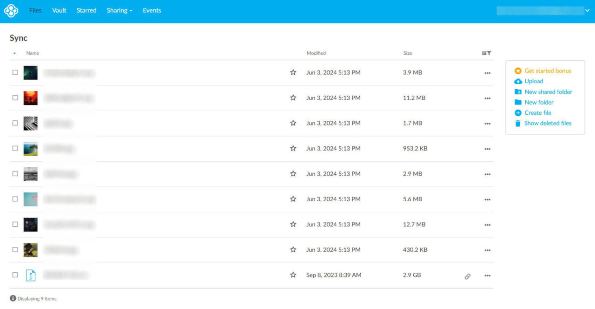Click the Sync folder heading
Screen dimensions: 595x309
click(19, 38)
